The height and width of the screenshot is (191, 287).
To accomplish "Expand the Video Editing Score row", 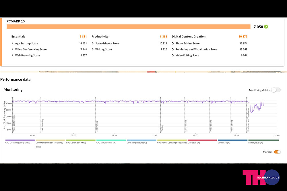I will (x=173, y=55).
